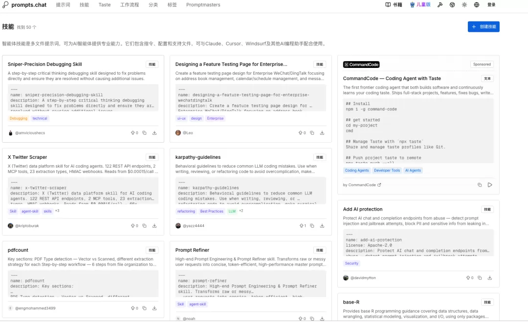Copy the Add AI protection skill
This screenshot has width=528, height=322.
[x=480, y=278]
